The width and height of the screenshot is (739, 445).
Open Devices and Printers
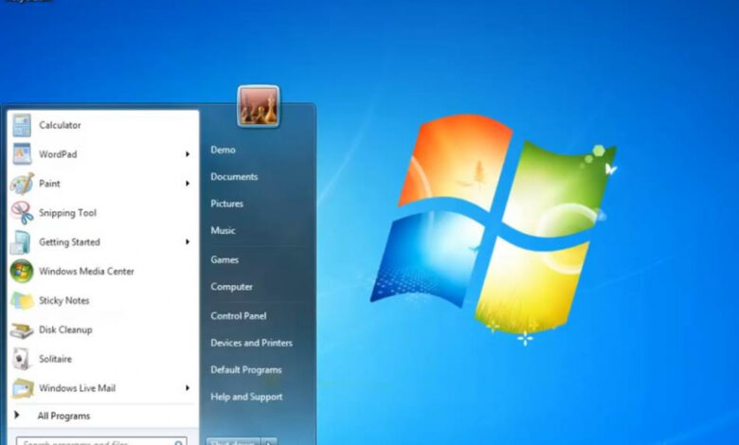click(251, 343)
